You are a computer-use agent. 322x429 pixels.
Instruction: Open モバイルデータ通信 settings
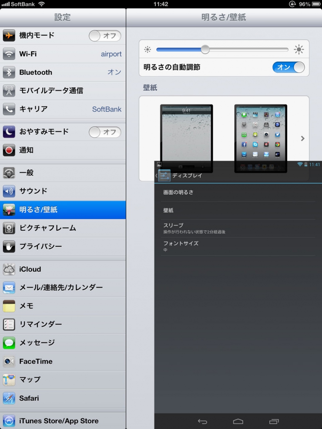pyautogui.click(x=63, y=90)
